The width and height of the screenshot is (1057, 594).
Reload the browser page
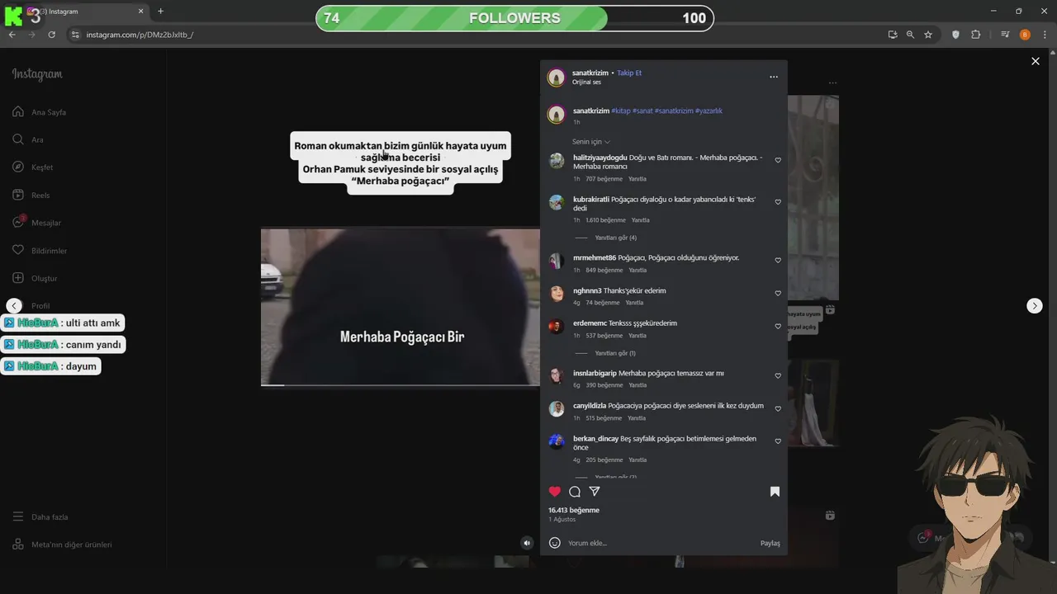51,35
